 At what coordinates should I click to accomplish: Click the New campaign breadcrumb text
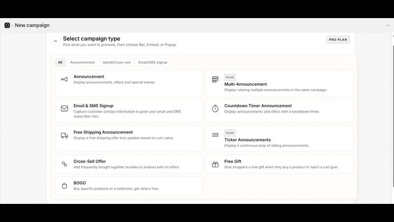32,25
